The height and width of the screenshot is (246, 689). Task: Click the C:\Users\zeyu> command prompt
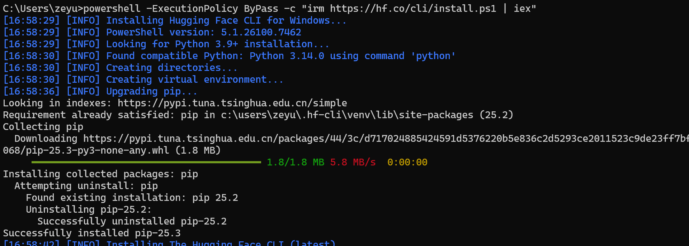pyautogui.click(x=43, y=8)
